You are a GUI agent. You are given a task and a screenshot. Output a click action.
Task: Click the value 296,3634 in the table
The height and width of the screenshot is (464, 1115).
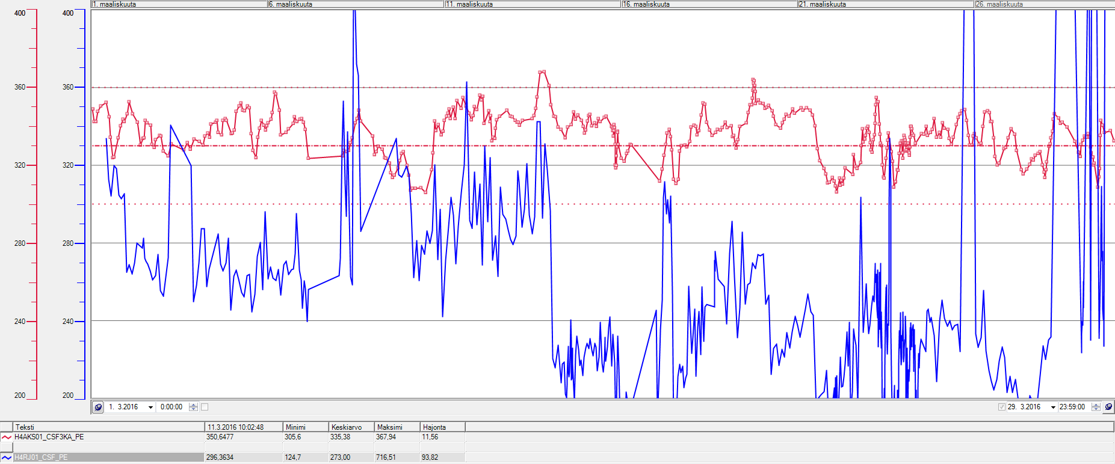pyautogui.click(x=220, y=457)
